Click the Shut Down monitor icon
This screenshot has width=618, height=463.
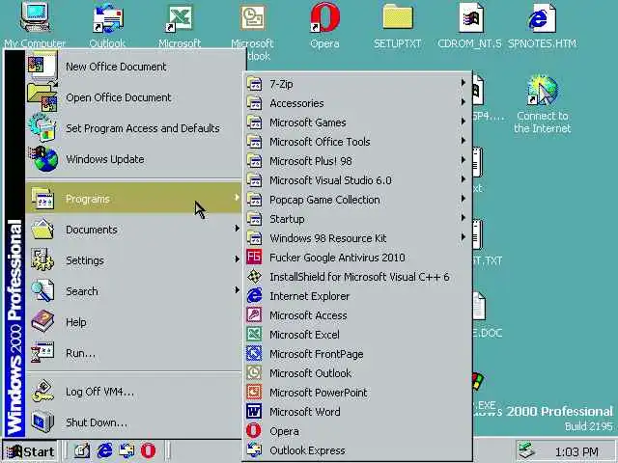point(42,422)
